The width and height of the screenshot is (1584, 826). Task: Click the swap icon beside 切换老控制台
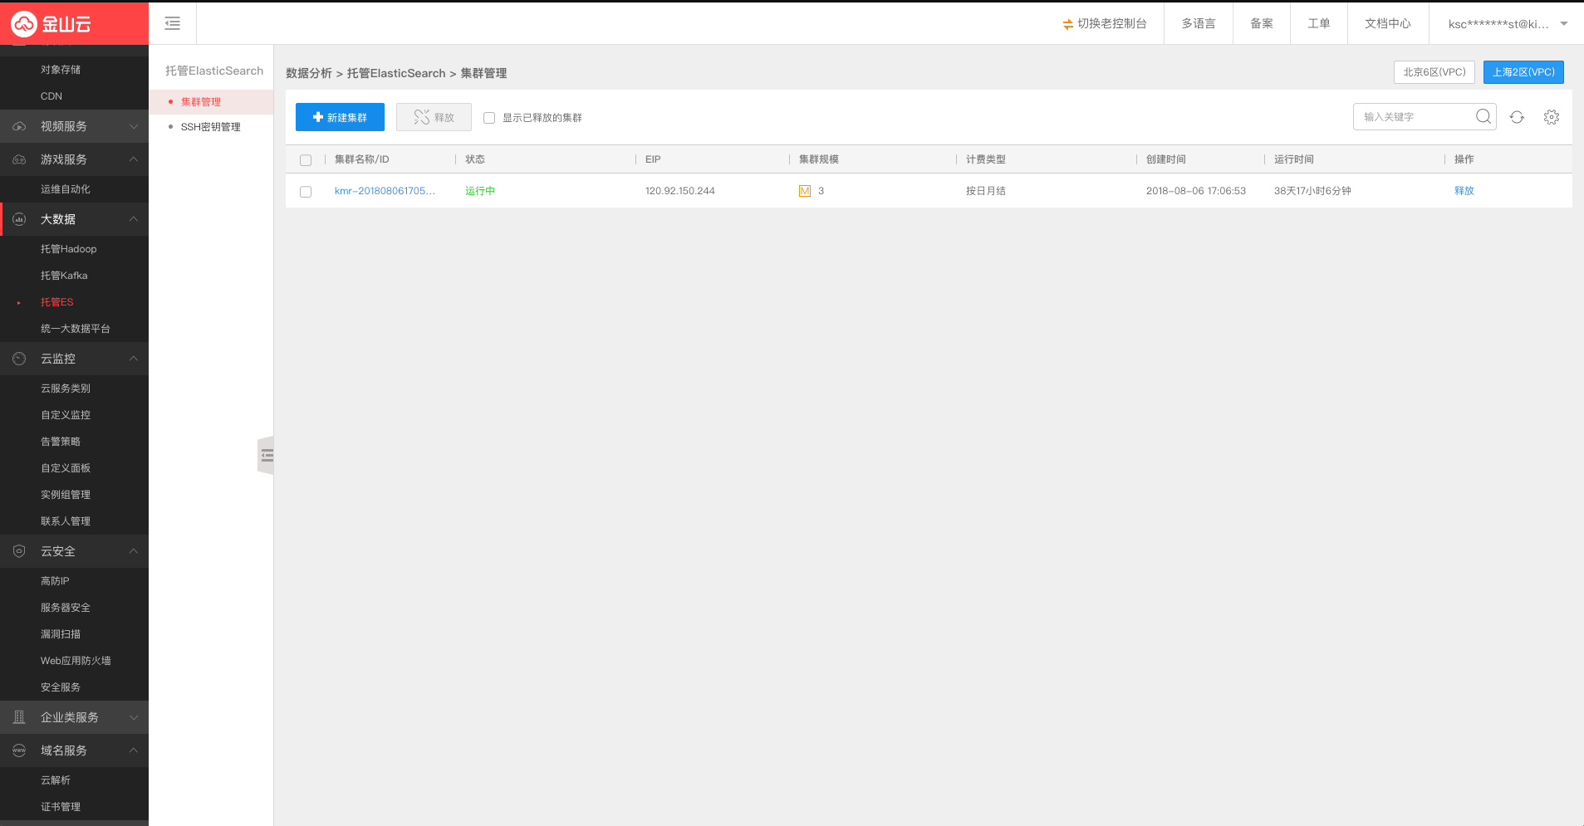(1067, 24)
